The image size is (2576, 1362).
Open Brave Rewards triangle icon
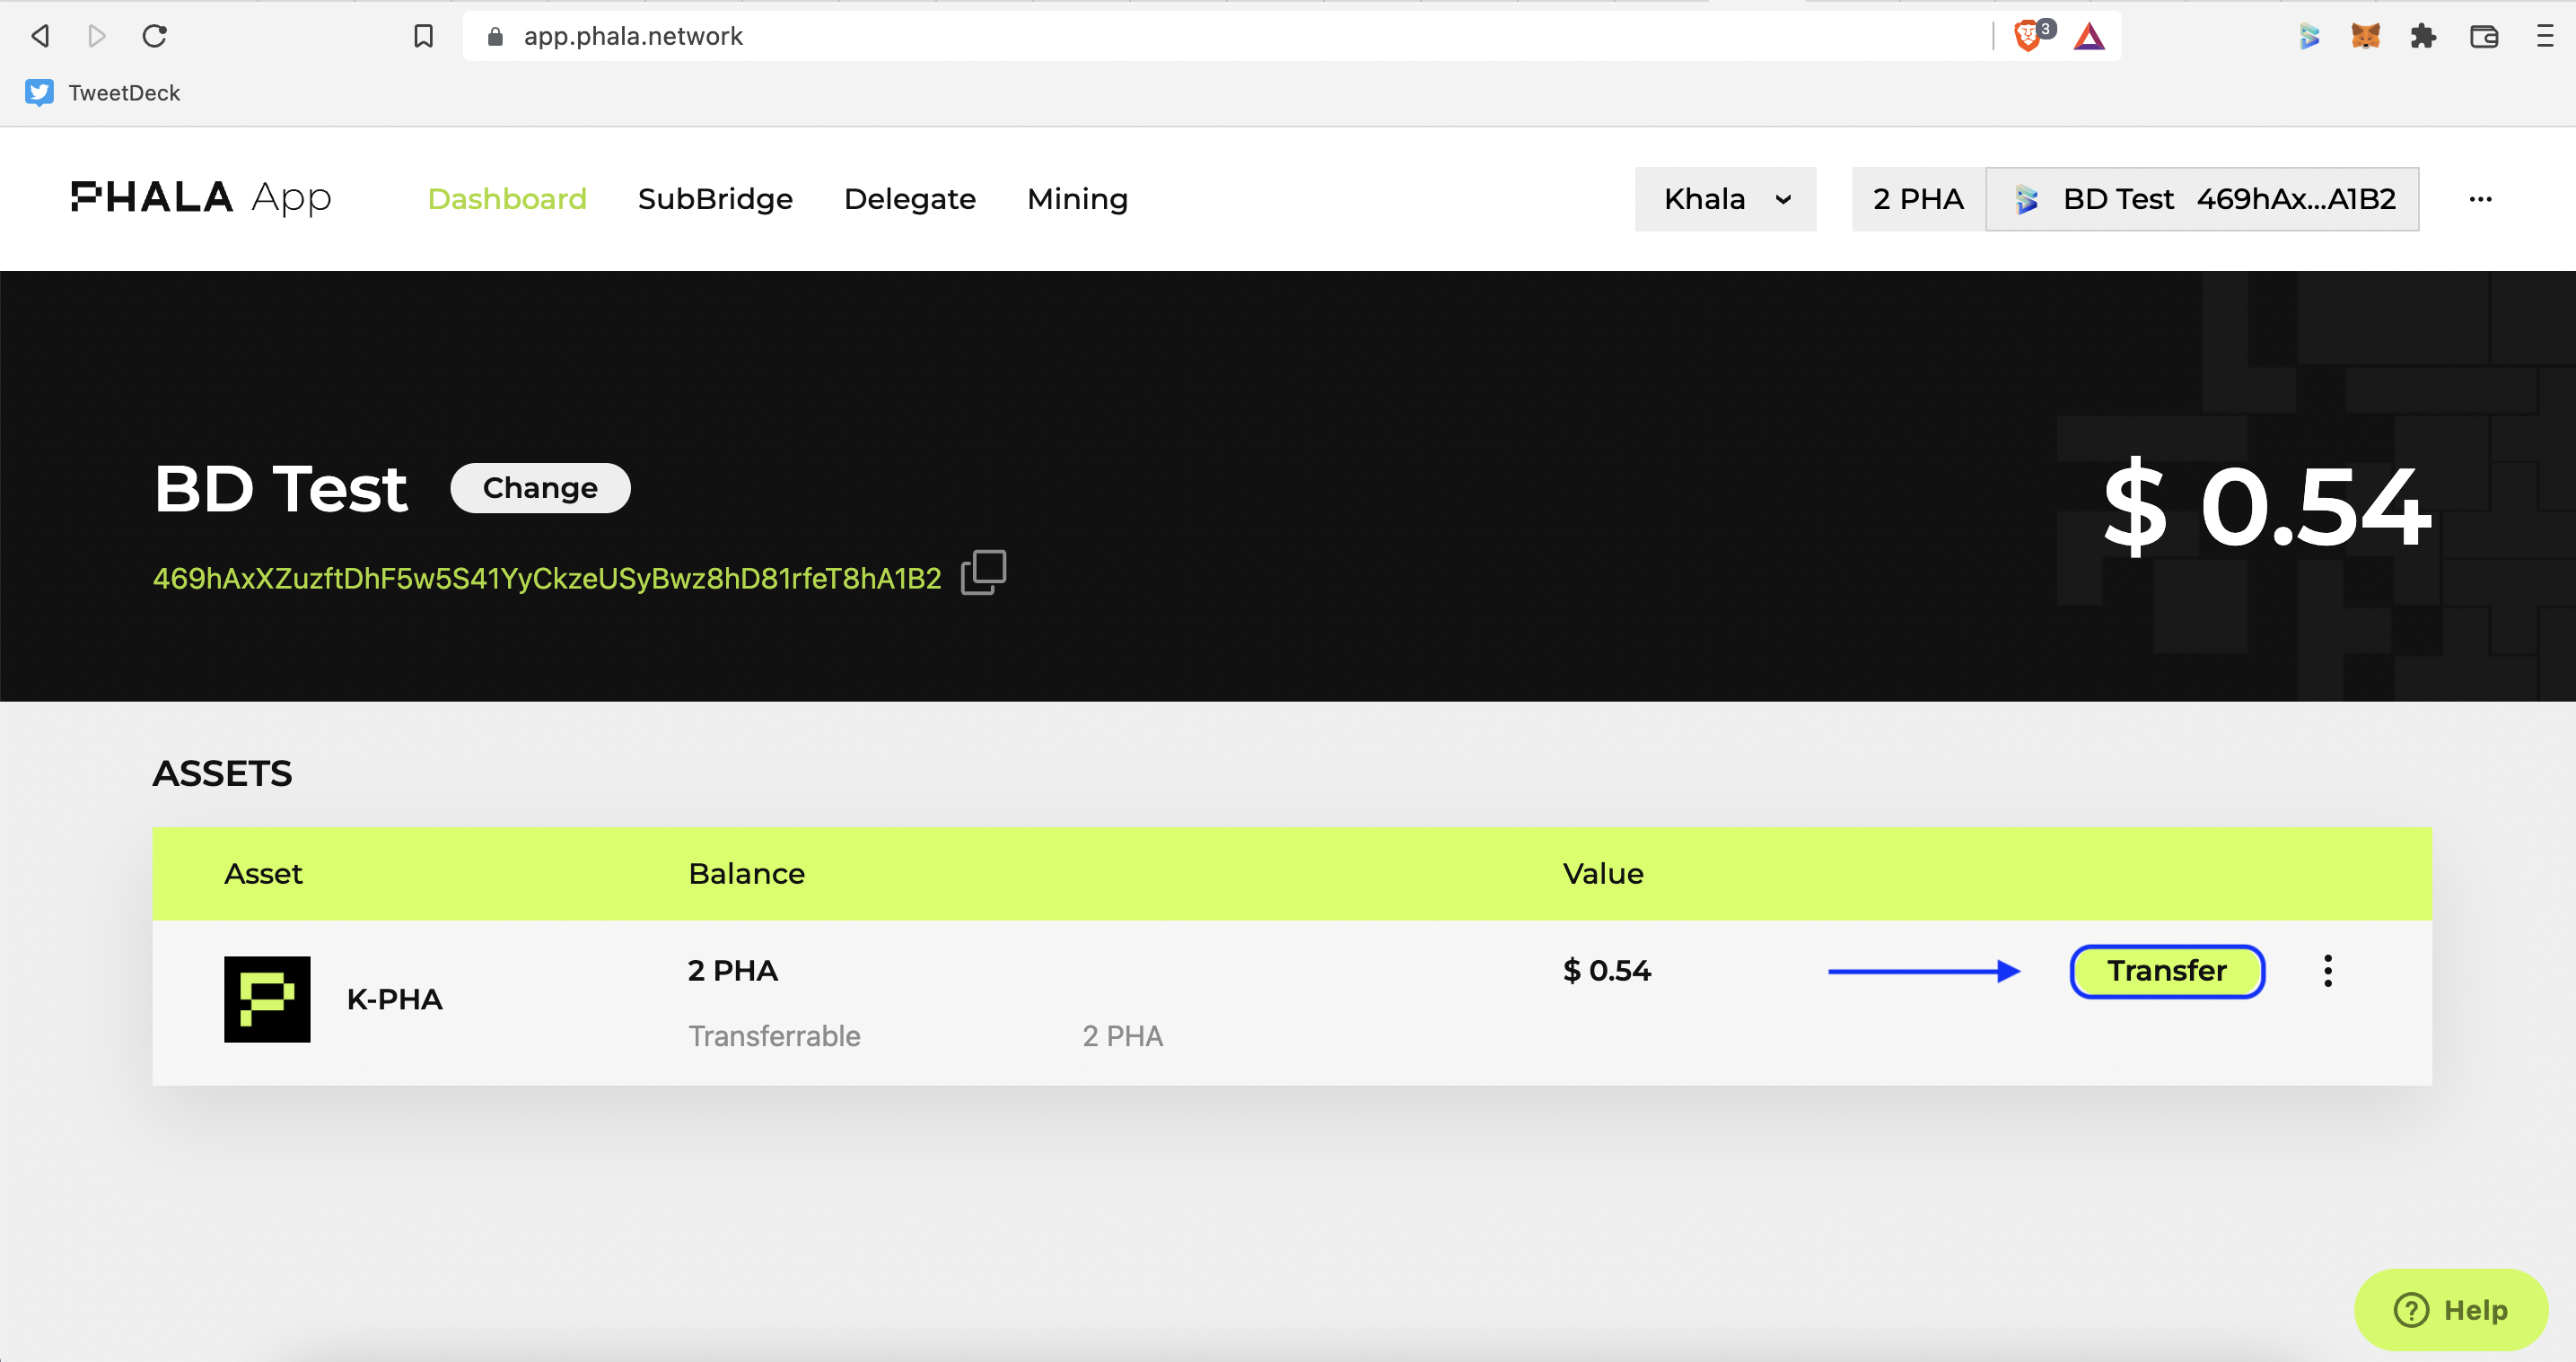2089,37
